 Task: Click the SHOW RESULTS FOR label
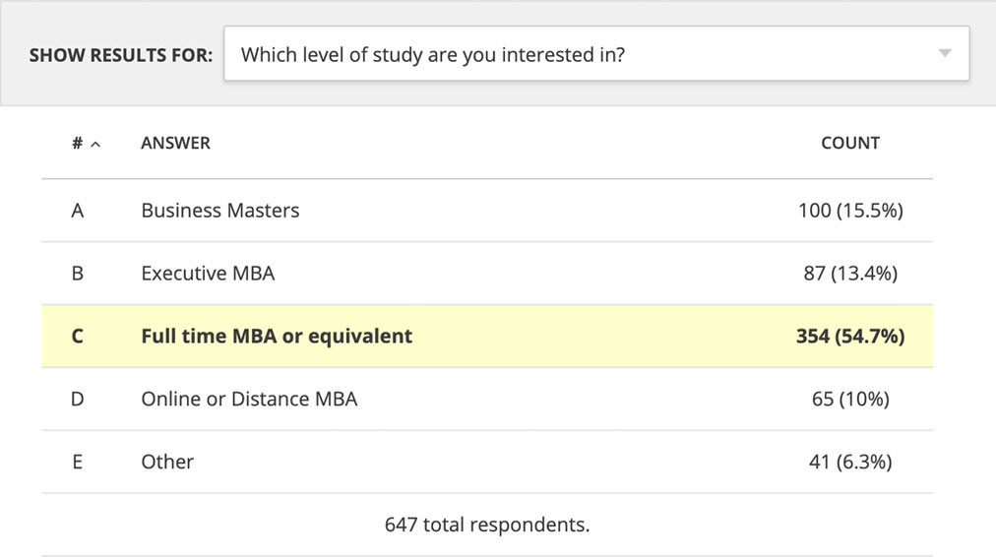121,55
